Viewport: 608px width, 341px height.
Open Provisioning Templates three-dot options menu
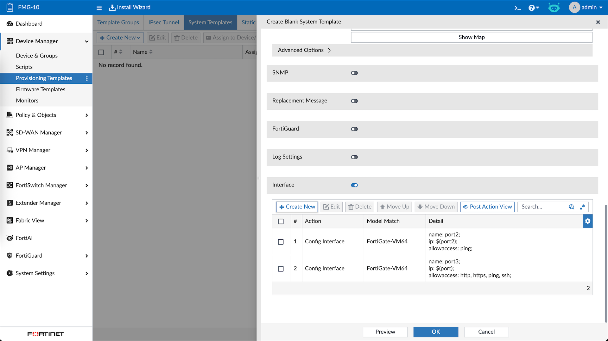[87, 78]
